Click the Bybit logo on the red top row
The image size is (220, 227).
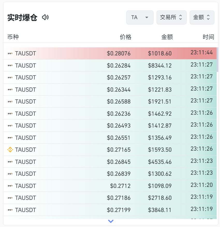tap(10, 53)
